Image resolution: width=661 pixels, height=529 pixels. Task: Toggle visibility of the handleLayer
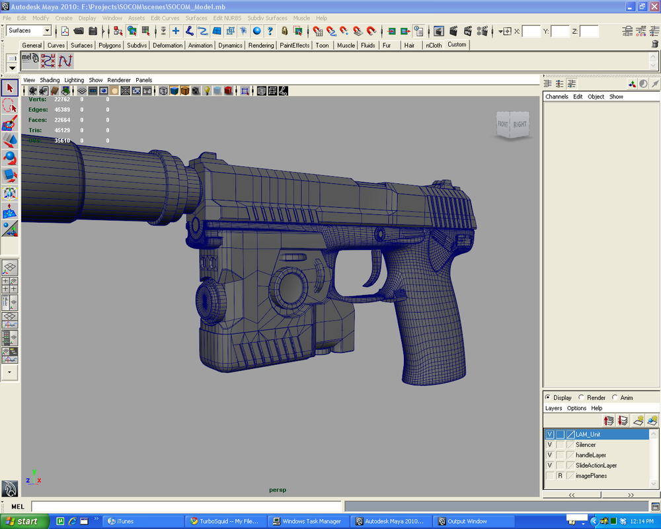coord(550,454)
